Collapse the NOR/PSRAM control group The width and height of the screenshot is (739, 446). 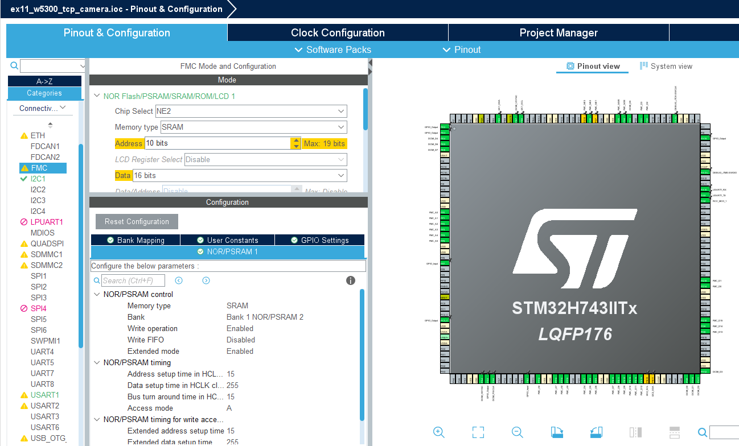click(96, 294)
